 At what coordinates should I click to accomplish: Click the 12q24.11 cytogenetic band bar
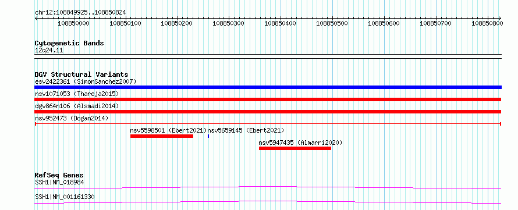pos(268,56)
